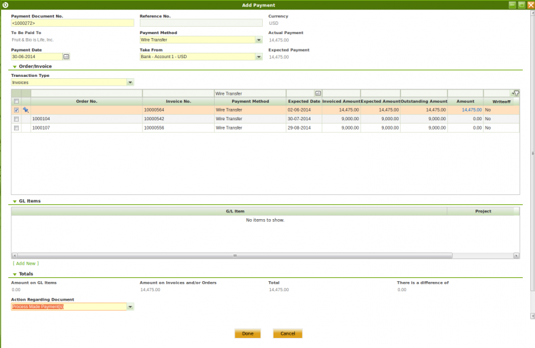535x348 pixels.
Task: Open Action Regarding Document dropdown
Action: pyautogui.click(x=130, y=307)
